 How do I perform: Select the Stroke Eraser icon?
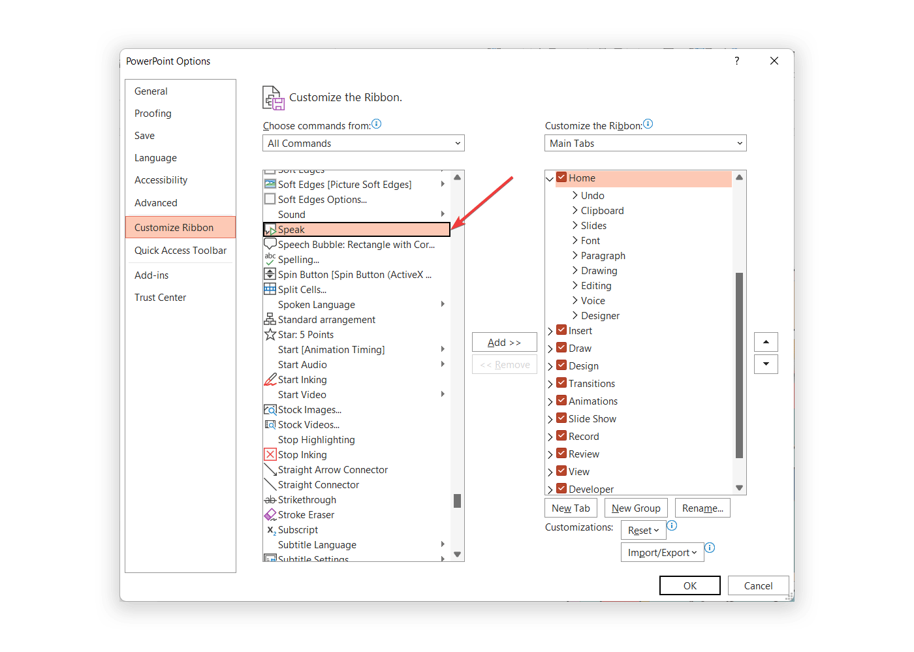270,514
